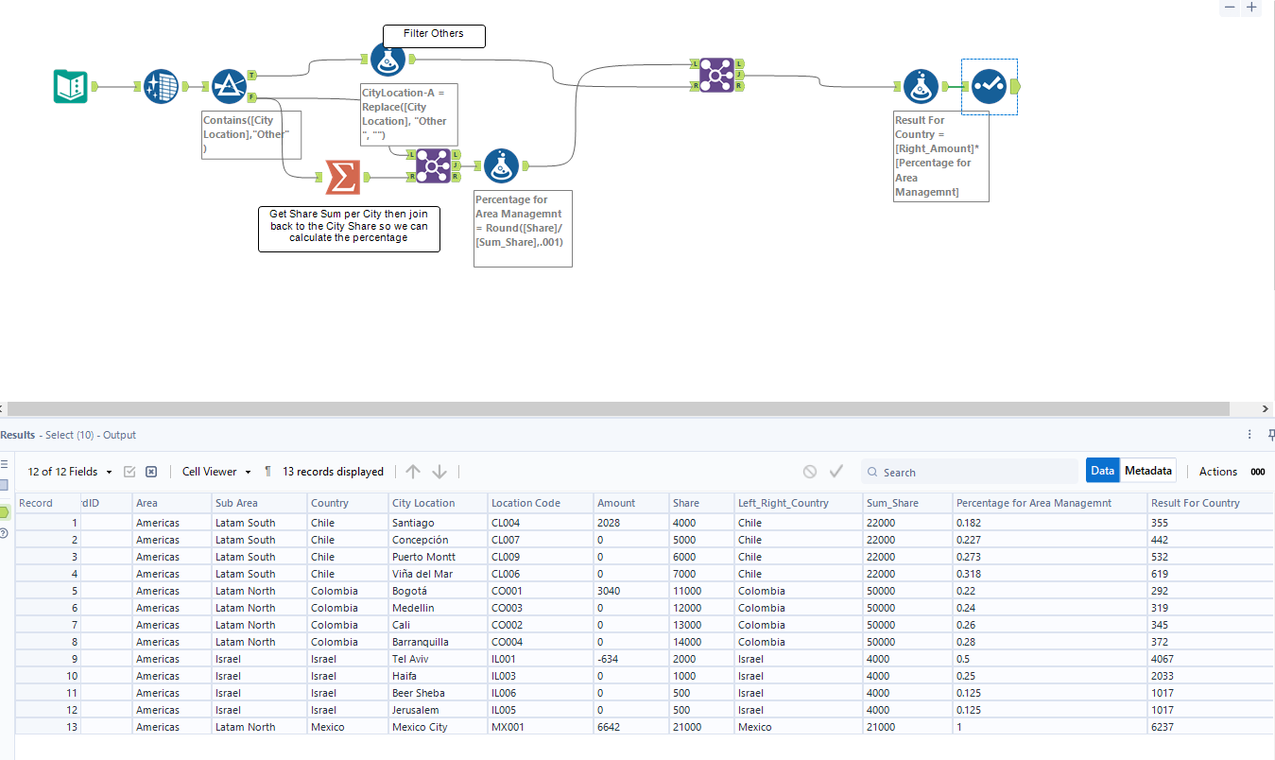The width and height of the screenshot is (1275, 760).
Task: Click the Filter tool with the Contains expression
Action: 229,86
